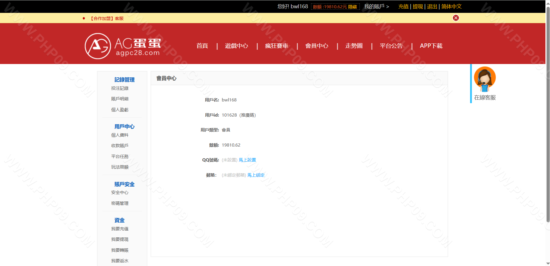Viewport: 550px width, 266px height.
Task: Switch language to 简体中文
Action: (x=451, y=7)
